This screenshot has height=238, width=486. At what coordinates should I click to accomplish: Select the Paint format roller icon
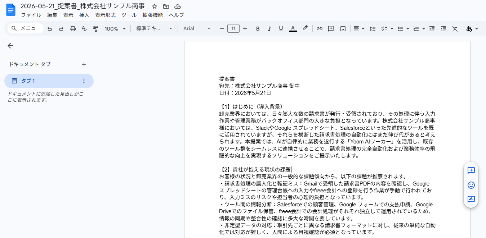click(95, 29)
